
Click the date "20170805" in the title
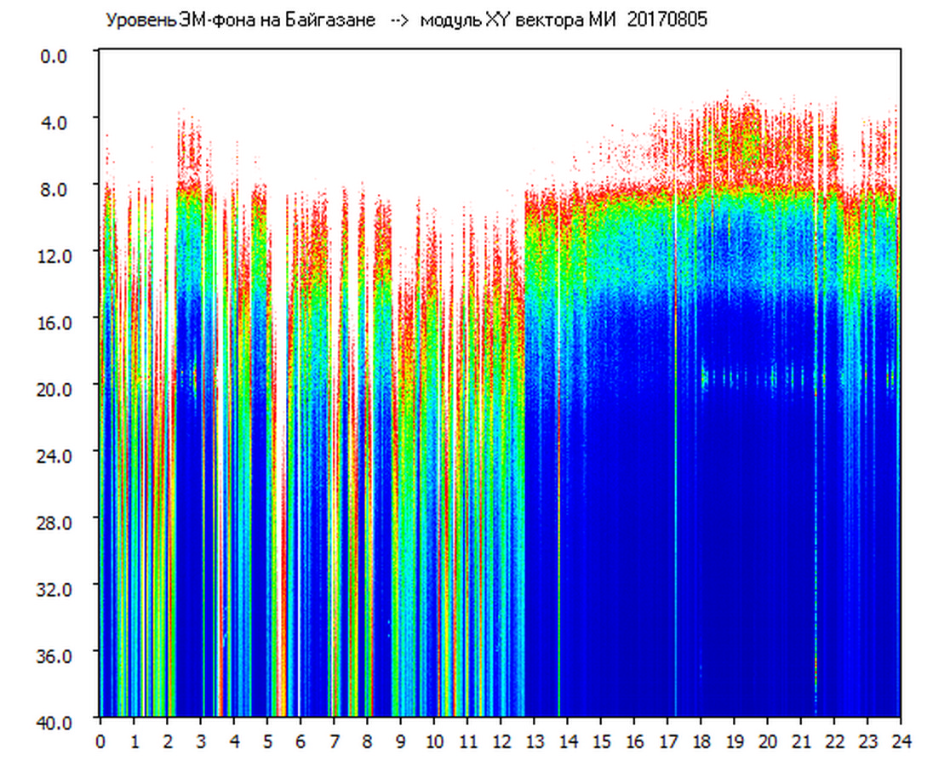[667, 20]
